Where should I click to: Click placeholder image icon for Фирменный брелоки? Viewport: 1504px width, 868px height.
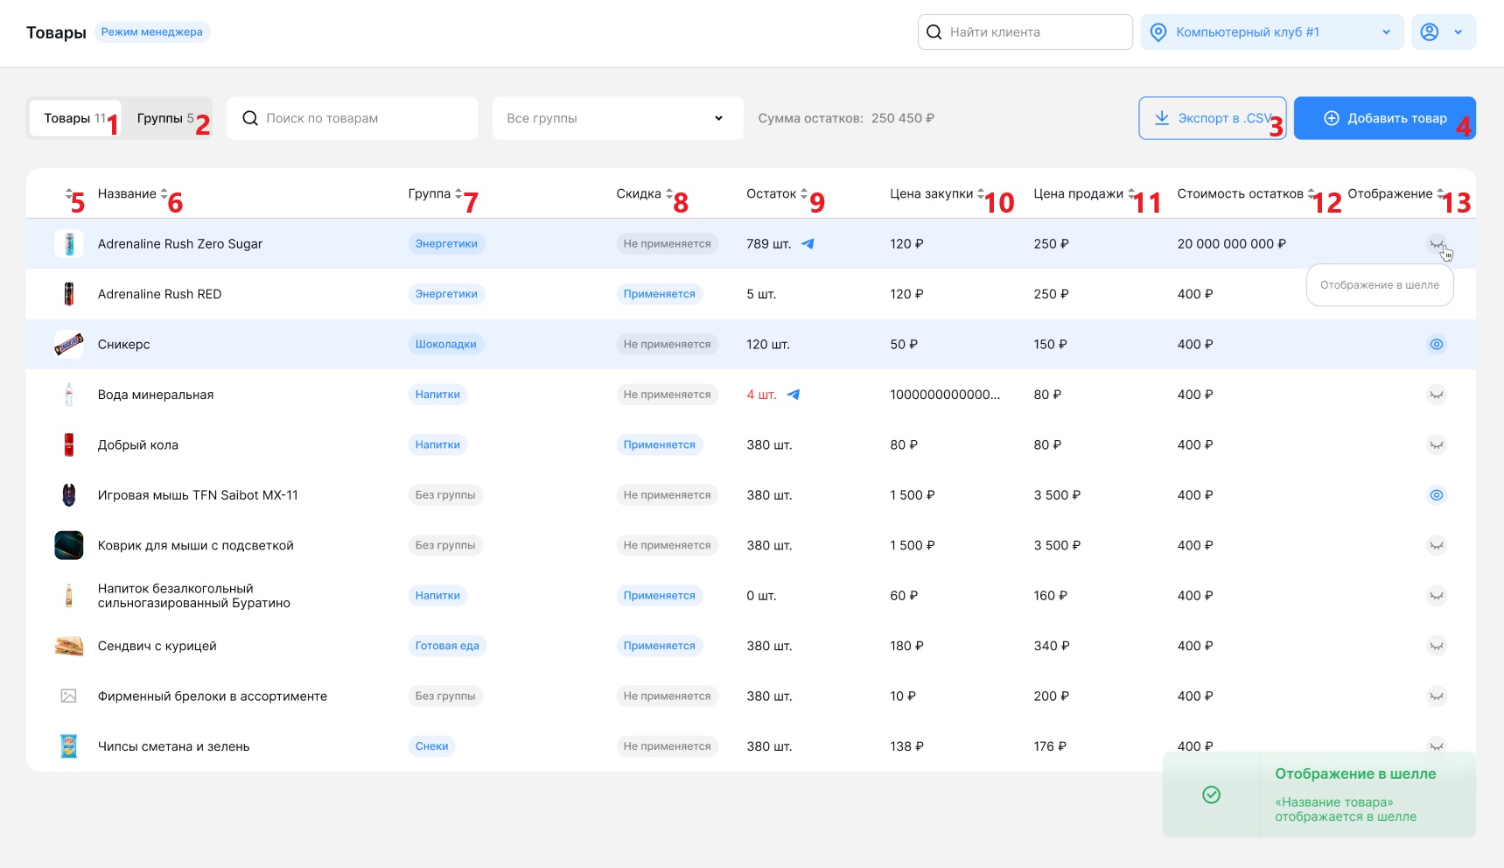(69, 696)
